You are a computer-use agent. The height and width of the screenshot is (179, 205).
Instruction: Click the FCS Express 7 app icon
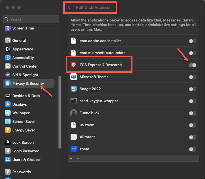[74, 65]
